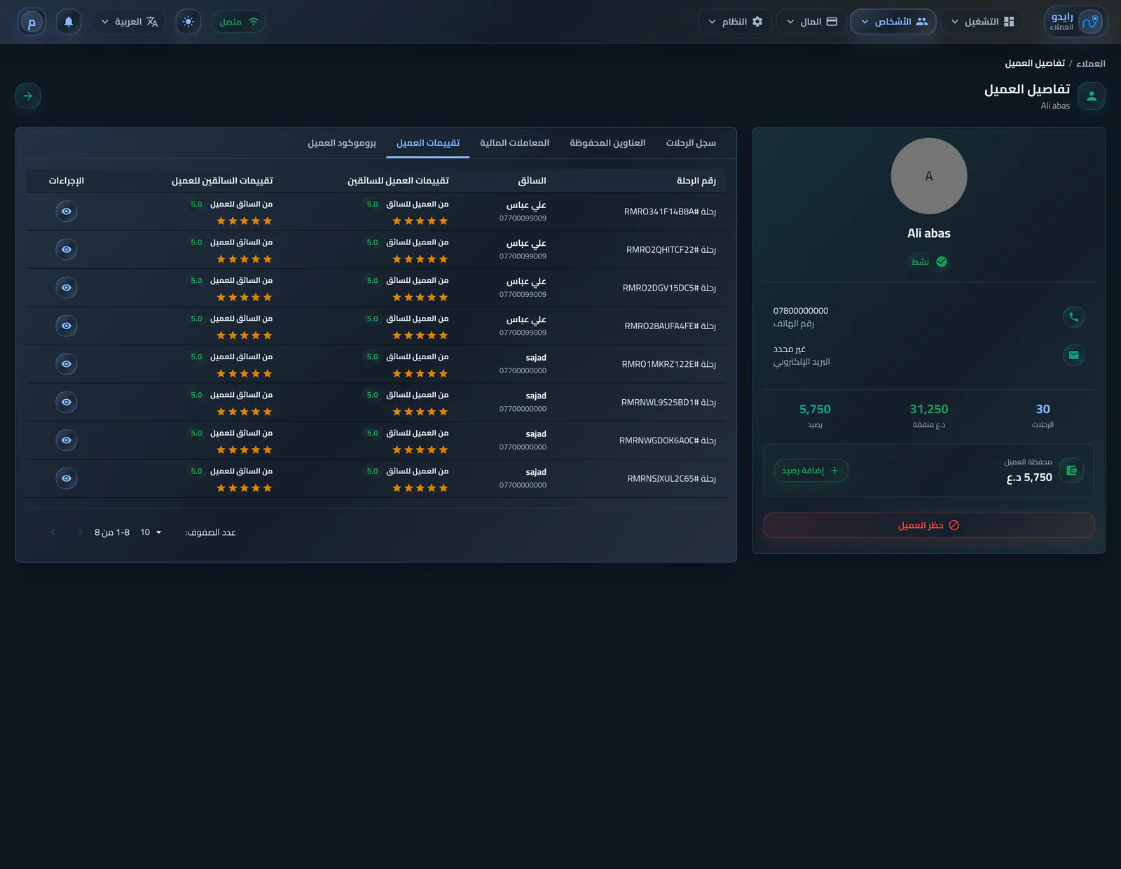Switch to المعاملات المالية tab
This screenshot has width=1121, height=869.
pyautogui.click(x=514, y=143)
